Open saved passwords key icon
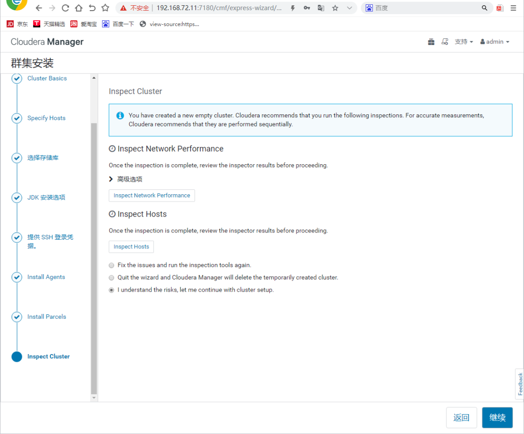The width and height of the screenshot is (524, 434). click(307, 8)
